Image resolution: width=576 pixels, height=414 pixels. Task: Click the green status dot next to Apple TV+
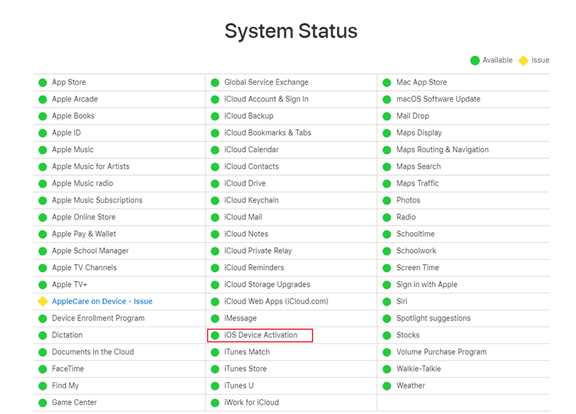point(42,285)
